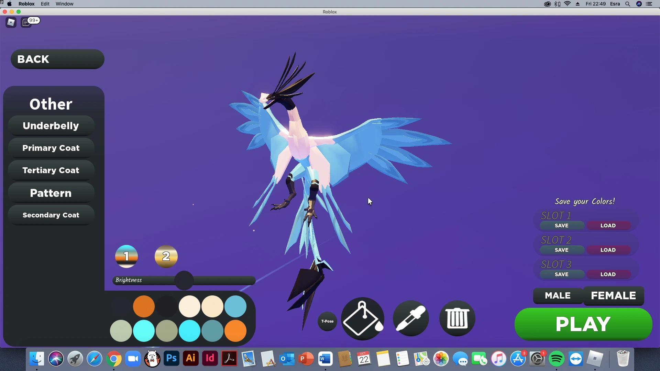The width and height of the screenshot is (660, 371).
Task: Open InDesign from the Dock
Action: pos(210,358)
